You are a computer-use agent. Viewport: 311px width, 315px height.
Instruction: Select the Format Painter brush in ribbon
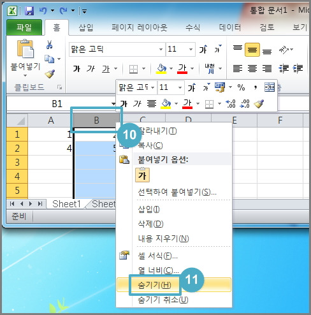(50, 74)
